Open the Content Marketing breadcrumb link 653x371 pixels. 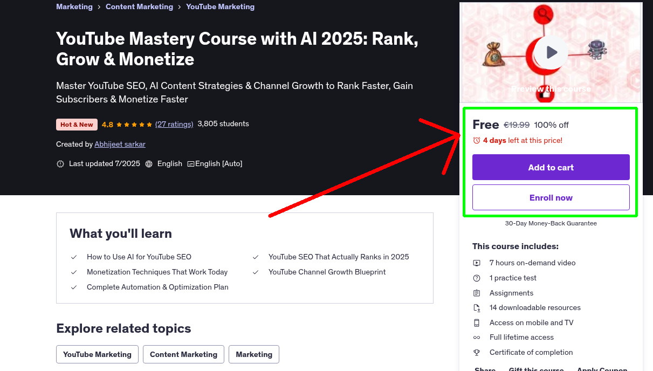pyautogui.click(x=139, y=7)
